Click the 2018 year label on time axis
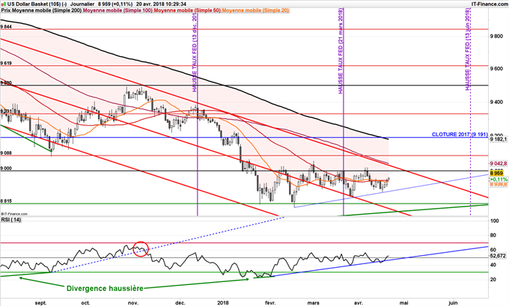Viewport: 509px width, 306px height. (223, 303)
